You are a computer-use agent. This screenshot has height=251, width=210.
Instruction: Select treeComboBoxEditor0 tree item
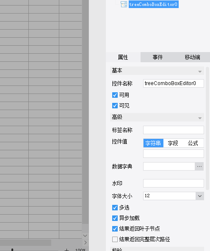pos(154,4)
